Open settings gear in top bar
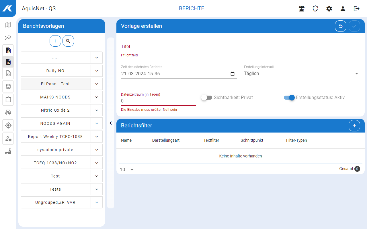Image resolution: width=367 pixels, height=229 pixels. (329, 9)
